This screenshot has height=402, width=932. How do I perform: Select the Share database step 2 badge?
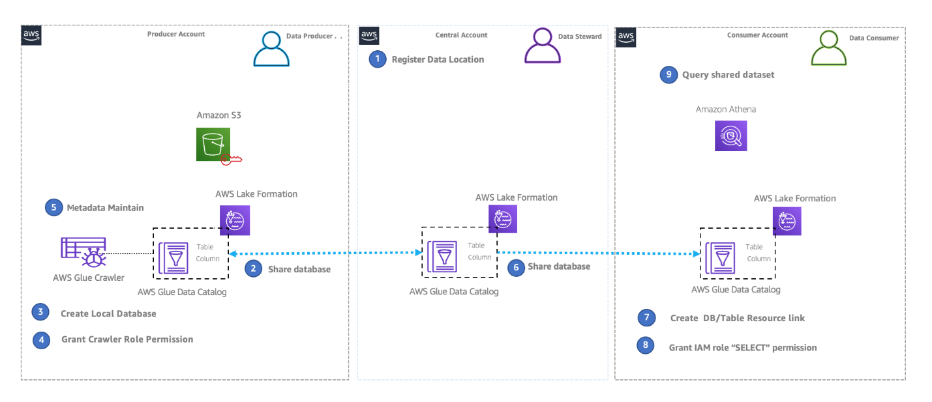253,268
